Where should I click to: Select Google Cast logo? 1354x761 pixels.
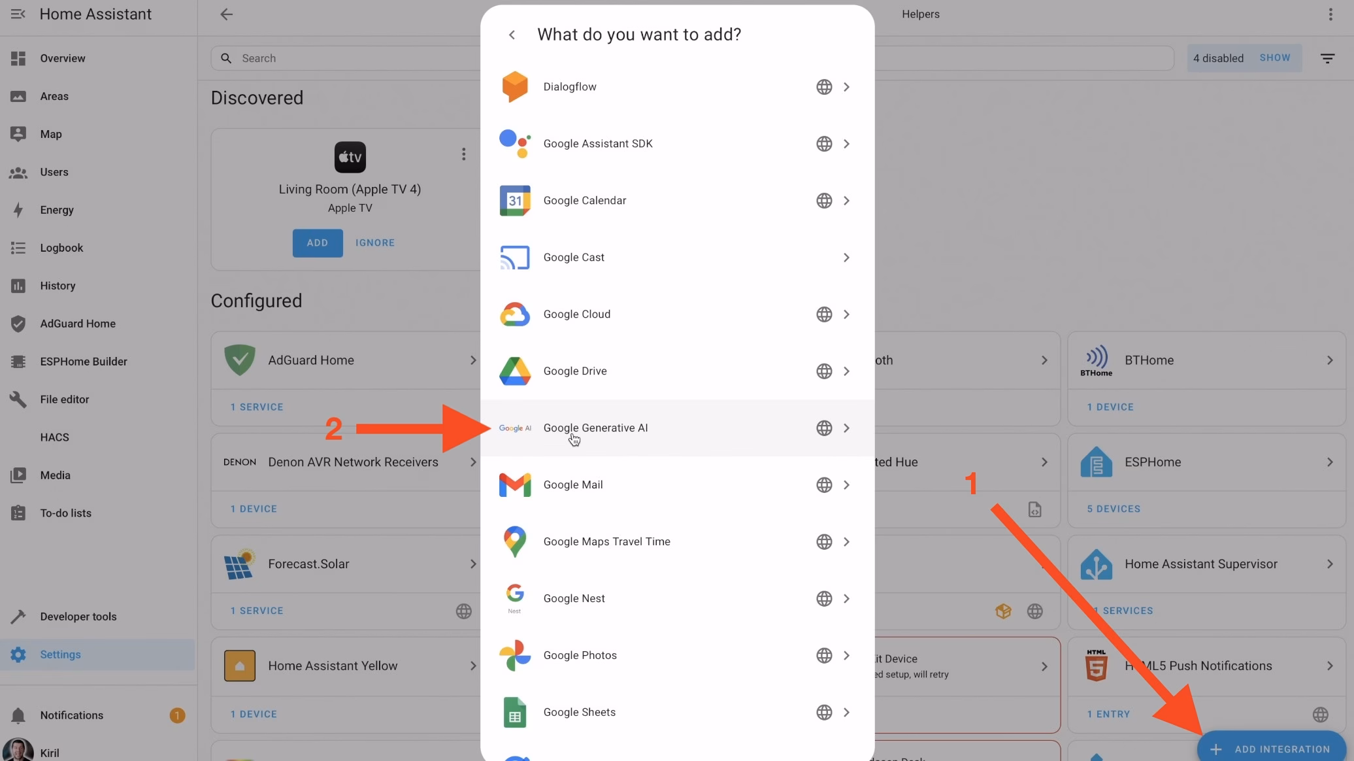coord(515,258)
